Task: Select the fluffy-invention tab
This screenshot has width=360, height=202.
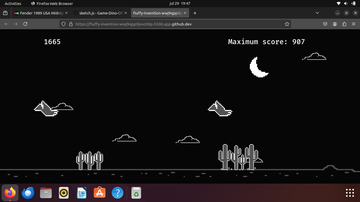Action: pos(160,13)
